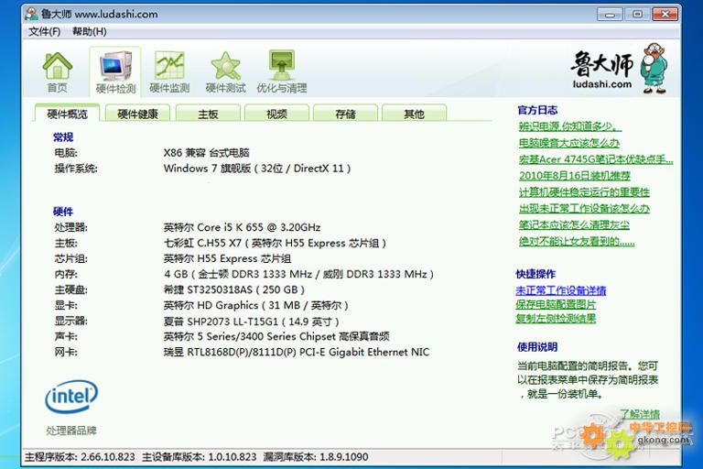
Task: Open the 优化与清理 cleanup icon
Action: tap(282, 71)
